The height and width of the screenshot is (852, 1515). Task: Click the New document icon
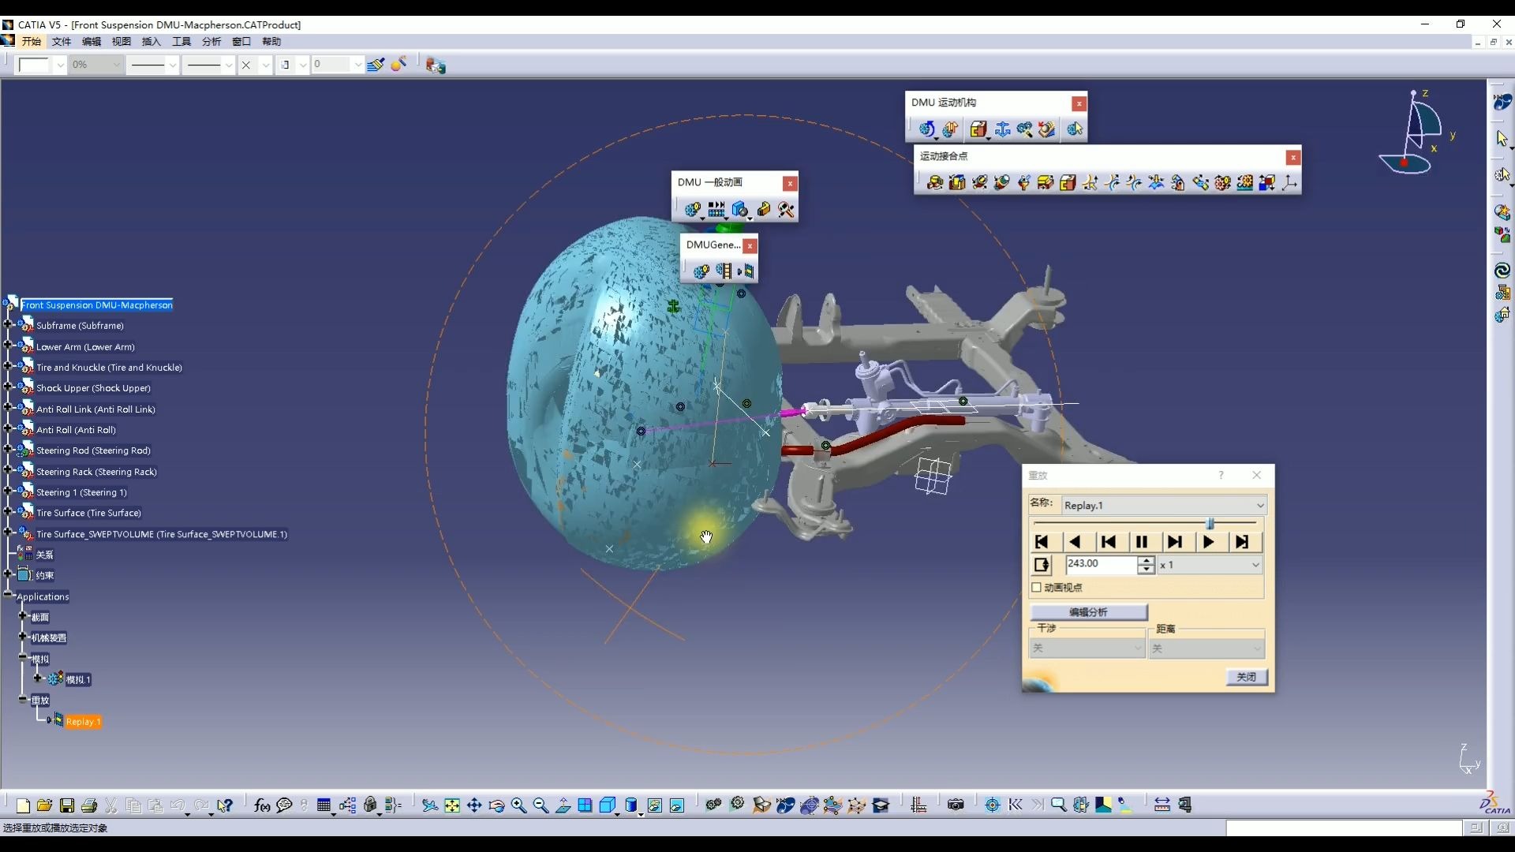pyautogui.click(x=23, y=805)
